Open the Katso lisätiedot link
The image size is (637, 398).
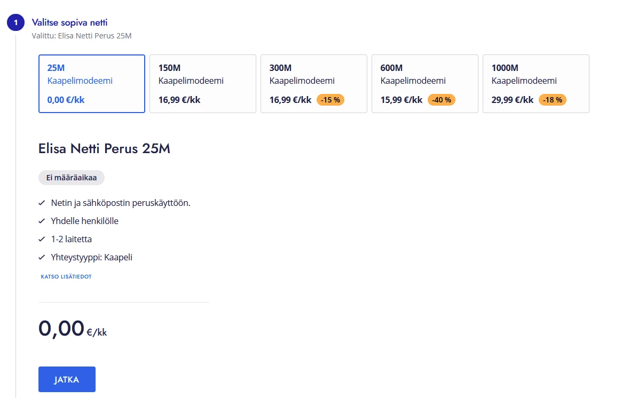pyautogui.click(x=66, y=276)
